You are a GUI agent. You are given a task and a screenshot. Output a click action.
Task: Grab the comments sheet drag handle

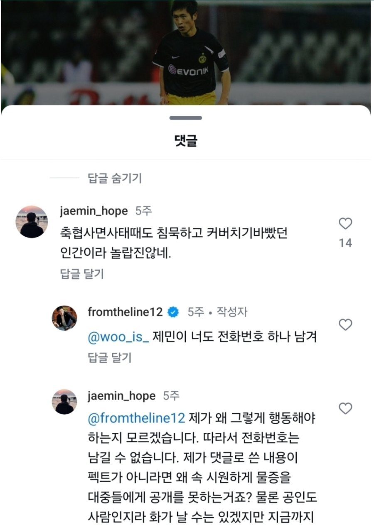pyautogui.click(x=185, y=118)
